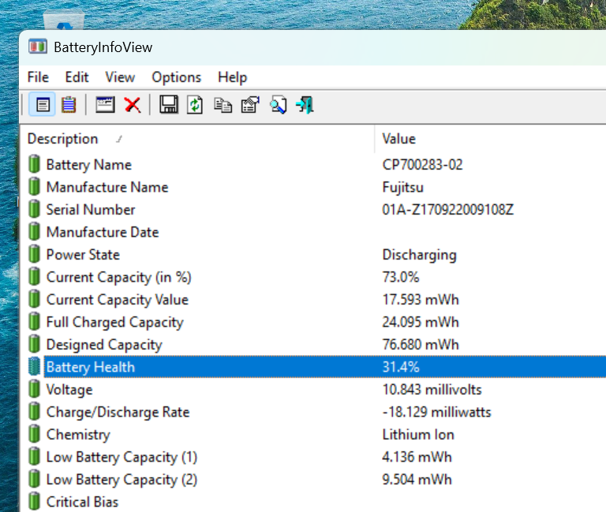Image resolution: width=606 pixels, height=512 pixels.
Task: Select the Current Capacity (in %) row
Action: (x=119, y=277)
